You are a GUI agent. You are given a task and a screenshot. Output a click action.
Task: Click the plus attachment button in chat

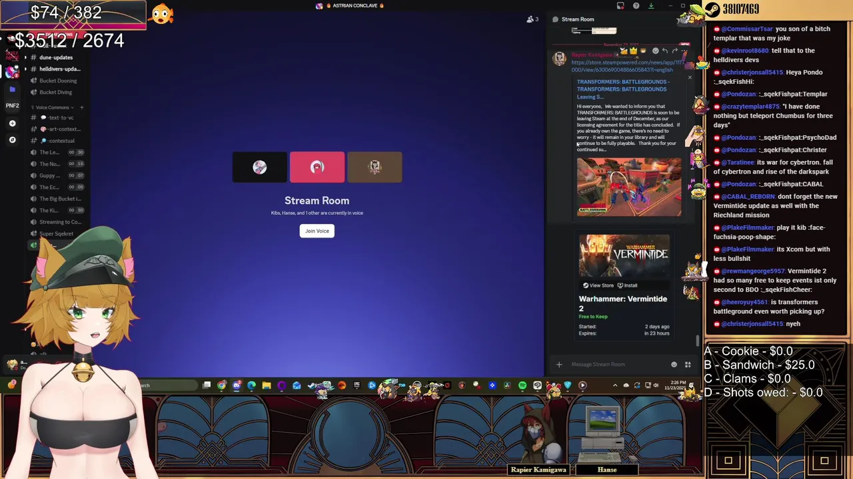[x=559, y=365]
